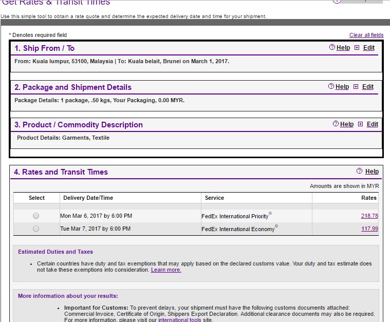The image size is (390, 322).
Task: Click the Clear all fields link
Action: coord(366,35)
